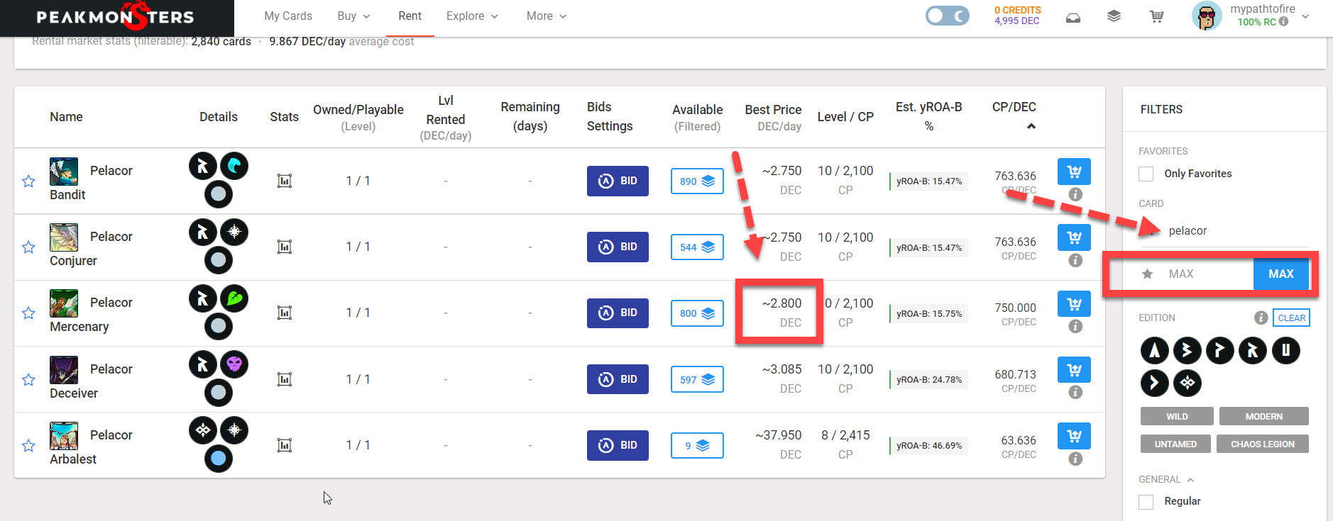Image resolution: width=1333 pixels, height=521 pixels.
Task: Add Pelacor Mercenary rental to cart
Action: (x=1074, y=304)
